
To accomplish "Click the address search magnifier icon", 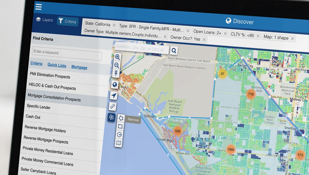I will coord(174,50).
